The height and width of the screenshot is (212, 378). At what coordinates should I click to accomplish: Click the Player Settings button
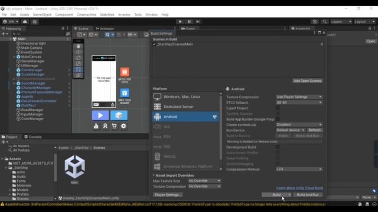tap(168, 195)
